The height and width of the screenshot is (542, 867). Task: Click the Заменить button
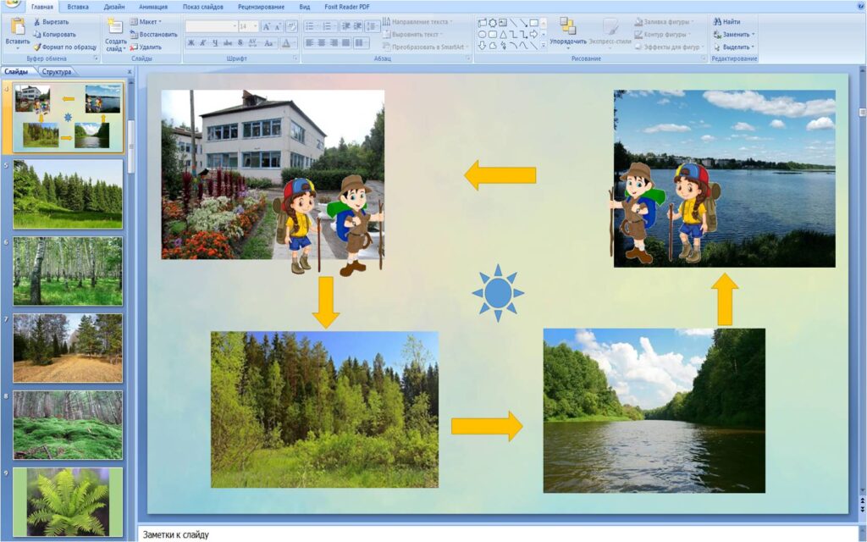[x=737, y=35]
